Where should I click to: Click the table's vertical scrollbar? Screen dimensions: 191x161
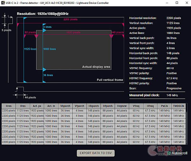[187, 124]
